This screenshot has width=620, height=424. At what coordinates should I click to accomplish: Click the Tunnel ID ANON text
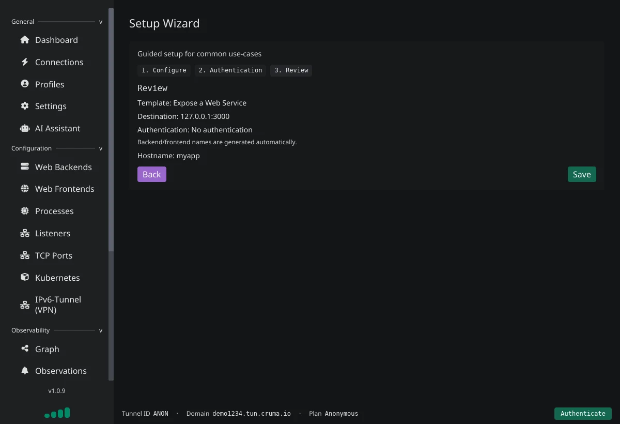(x=145, y=414)
